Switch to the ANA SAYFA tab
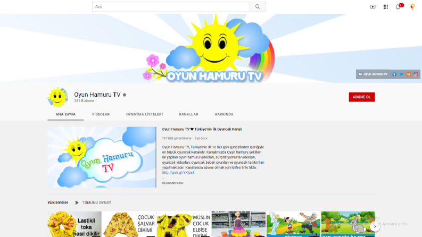 pos(65,114)
